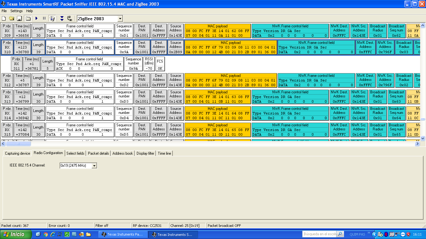The width and height of the screenshot is (426, 239).
Task: Switch to Texas Instruments S... taskbar window
Action: pyautogui.click(x=173, y=235)
